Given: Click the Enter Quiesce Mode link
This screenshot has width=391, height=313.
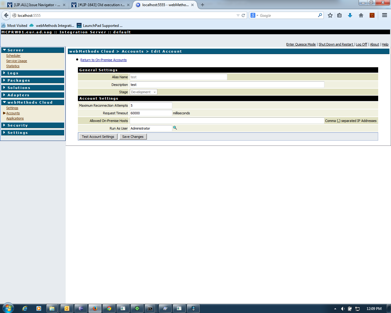Looking at the screenshot, I should tap(301, 44).
